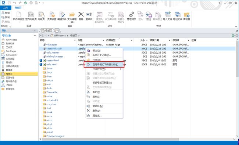Open Site Assets in navigation pane

click(x=11, y=55)
